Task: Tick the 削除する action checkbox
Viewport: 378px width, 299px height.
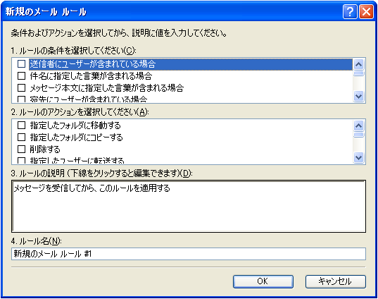Action: click(21, 149)
